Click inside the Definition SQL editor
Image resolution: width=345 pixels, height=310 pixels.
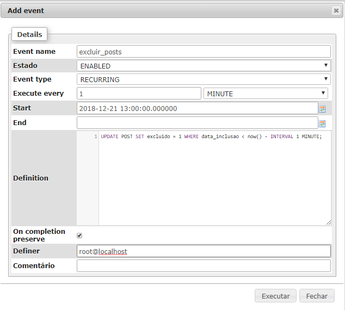214,178
